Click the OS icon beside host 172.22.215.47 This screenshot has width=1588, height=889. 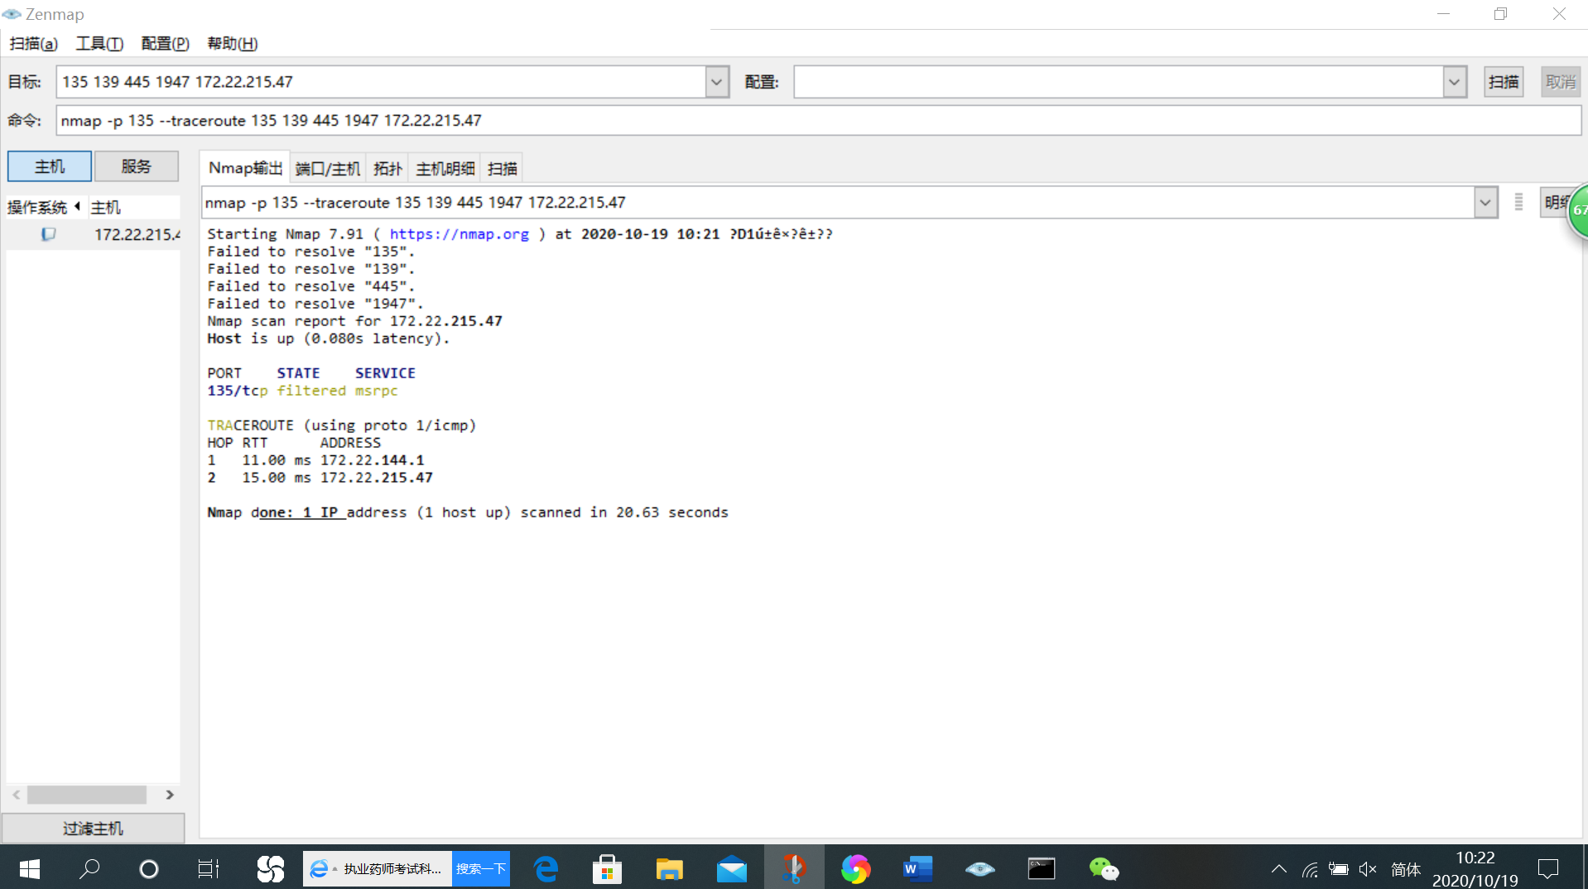pyautogui.click(x=49, y=235)
